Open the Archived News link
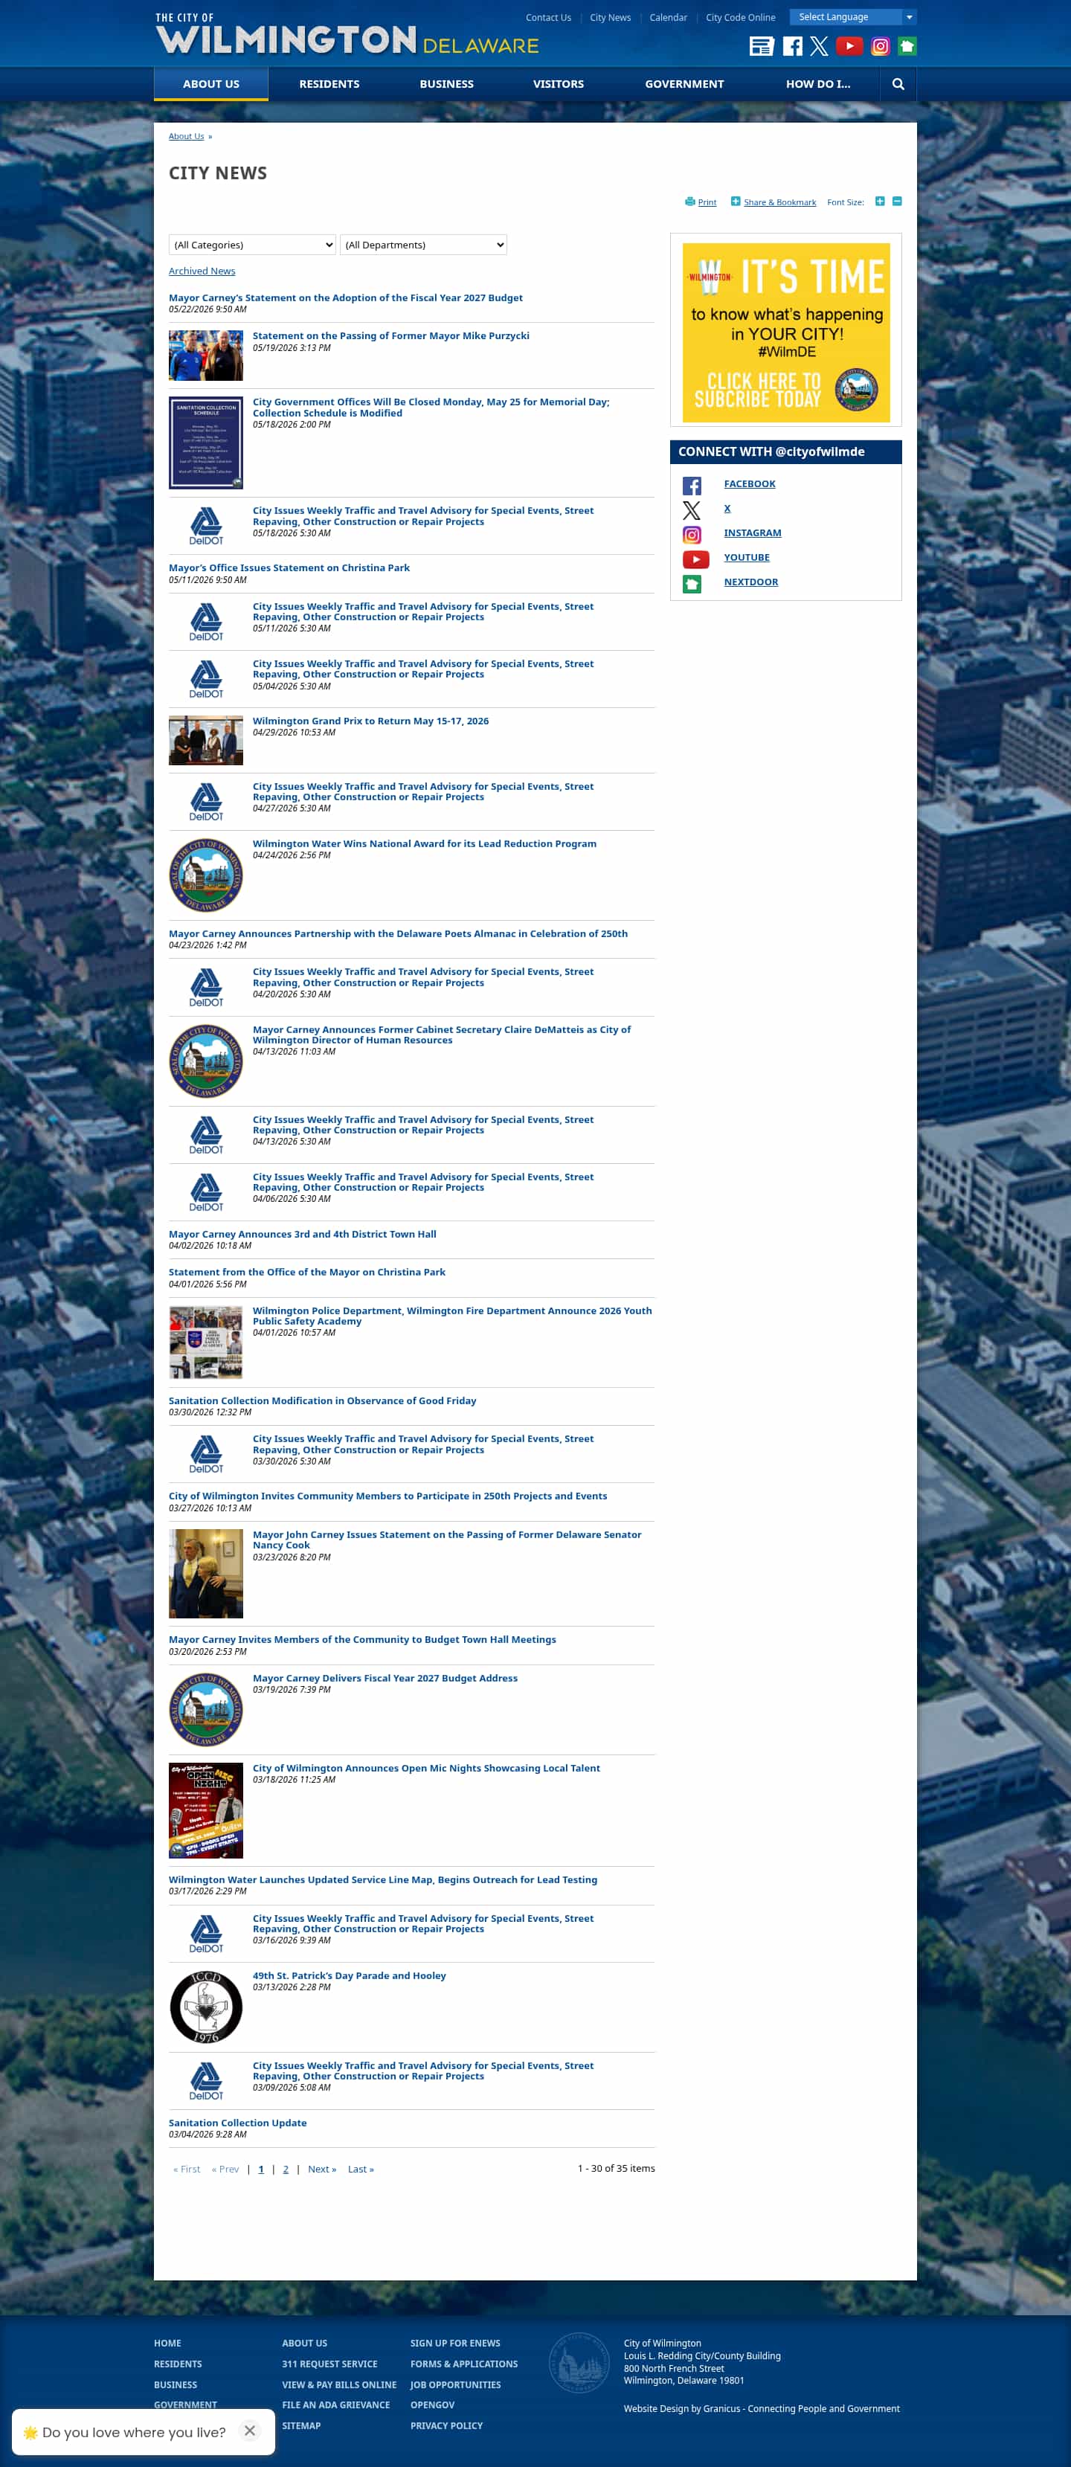1071x2467 pixels. (x=202, y=271)
